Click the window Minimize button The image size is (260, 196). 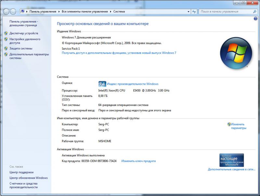click(x=237, y=3)
